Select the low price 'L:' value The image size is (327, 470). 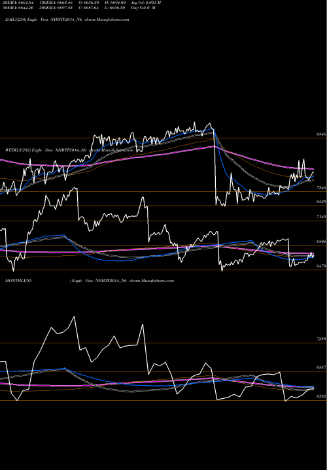pyautogui.click(x=114, y=8)
